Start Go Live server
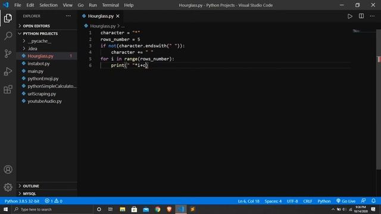Screen dimensions: 381x214 point(346,201)
